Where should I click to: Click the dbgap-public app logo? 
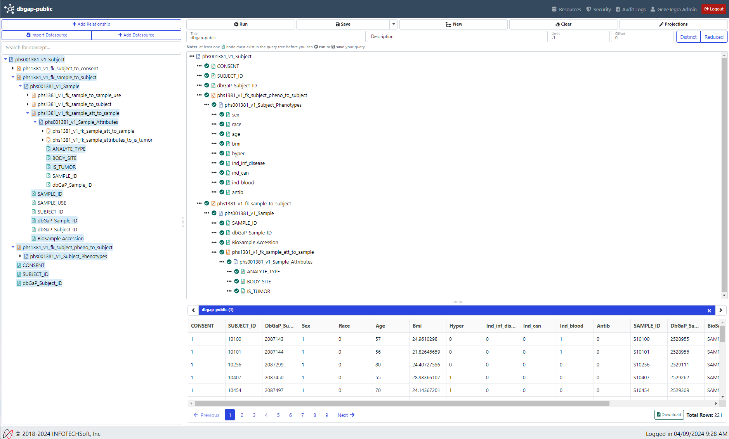pos(9,9)
